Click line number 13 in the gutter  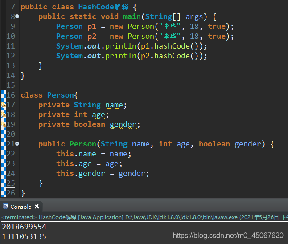click(11, 66)
